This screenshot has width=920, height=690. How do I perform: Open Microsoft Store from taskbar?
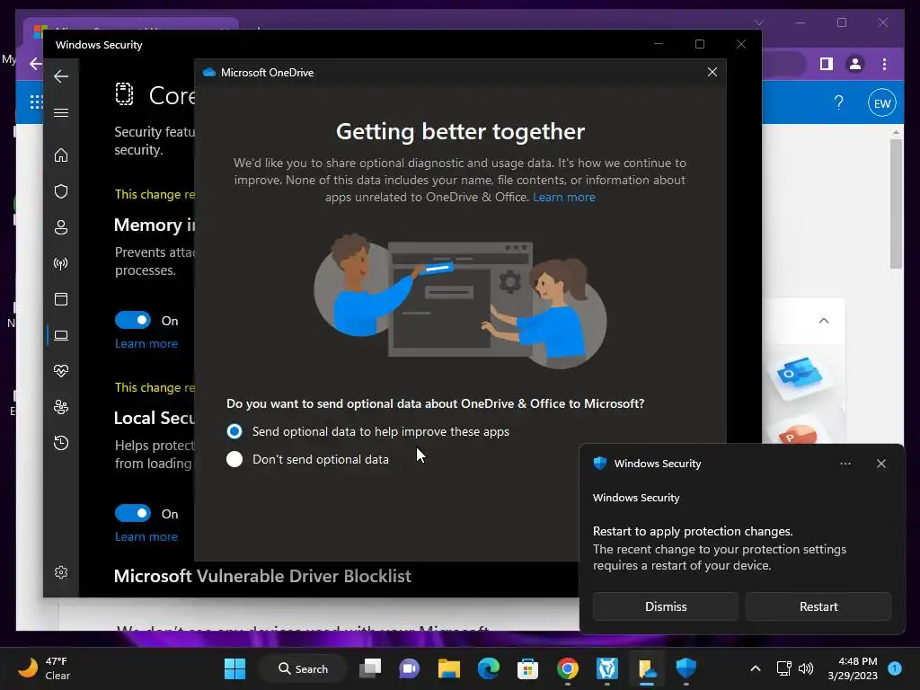click(527, 668)
